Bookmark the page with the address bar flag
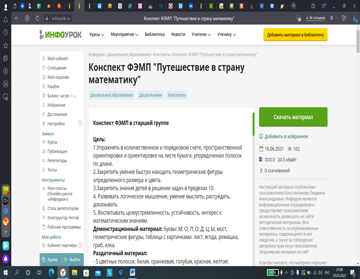Screen dimensions: 360x279 click(331, 18)
